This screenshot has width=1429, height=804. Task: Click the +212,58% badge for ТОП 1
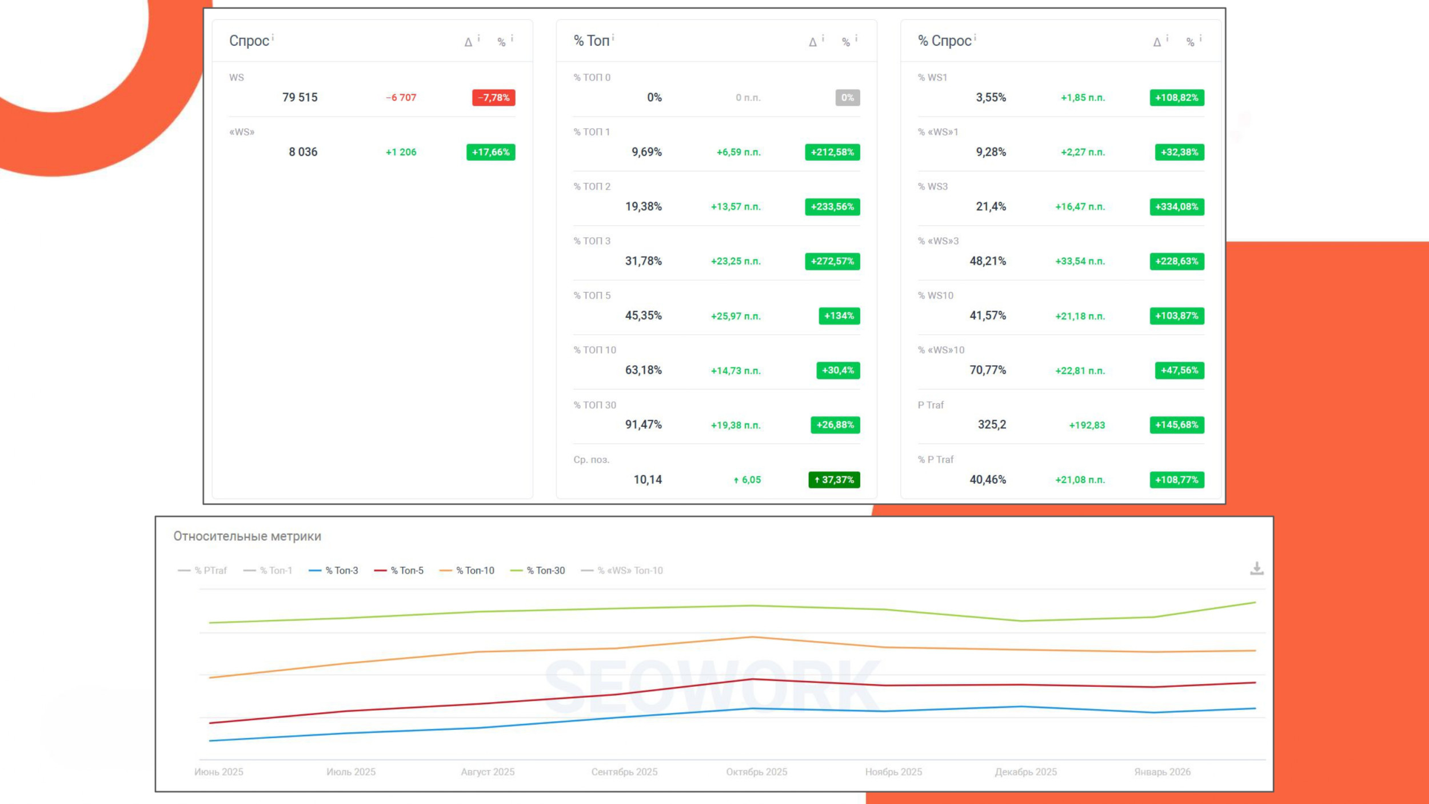[832, 152]
